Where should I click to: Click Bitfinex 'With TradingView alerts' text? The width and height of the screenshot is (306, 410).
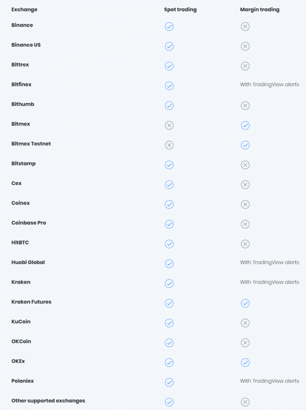click(269, 84)
